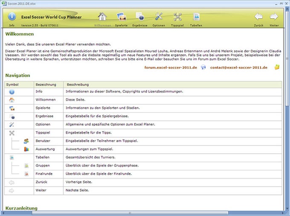The image size is (290, 216).
Task: Click contact@excel-soccer-2011.de email link
Action: [x=239, y=67]
